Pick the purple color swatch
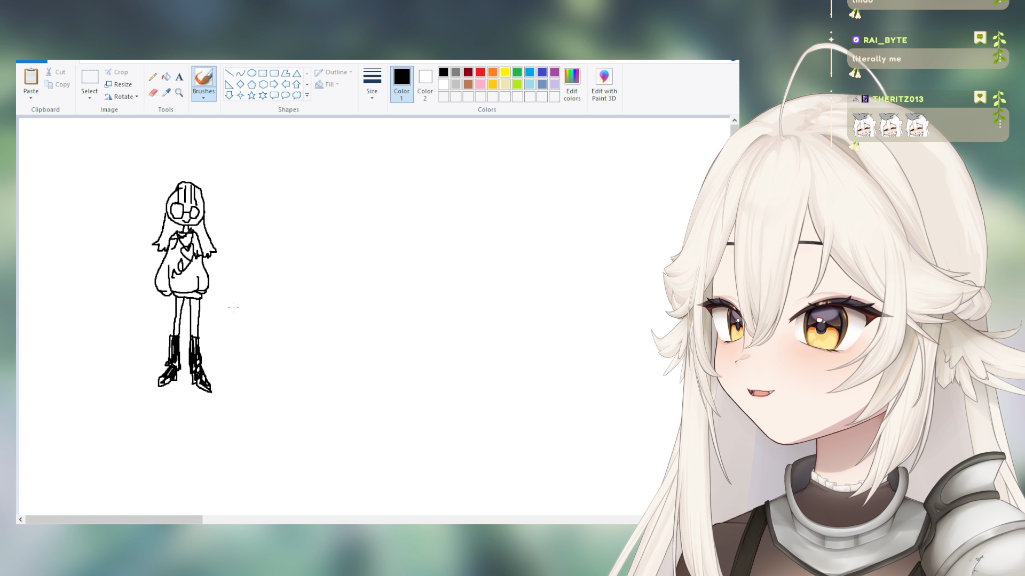Viewport: 1025px width, 576px height. [x=554, y=72]
